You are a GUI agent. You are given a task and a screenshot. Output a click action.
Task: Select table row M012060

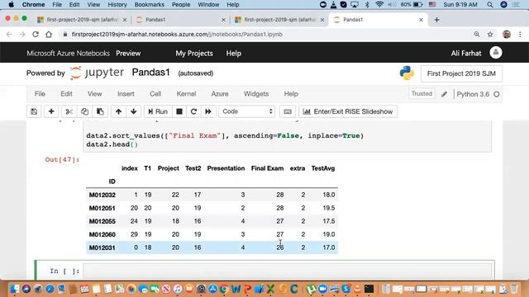tap(212, 234)
